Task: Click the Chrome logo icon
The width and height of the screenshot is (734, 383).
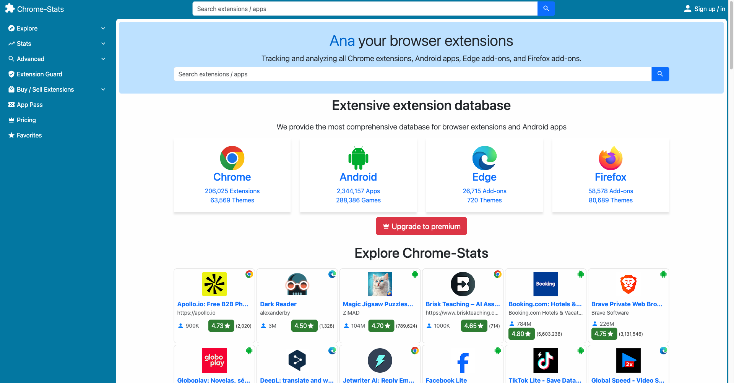Action: tap(232, 158)
